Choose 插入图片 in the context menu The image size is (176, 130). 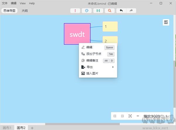(92, 73)
